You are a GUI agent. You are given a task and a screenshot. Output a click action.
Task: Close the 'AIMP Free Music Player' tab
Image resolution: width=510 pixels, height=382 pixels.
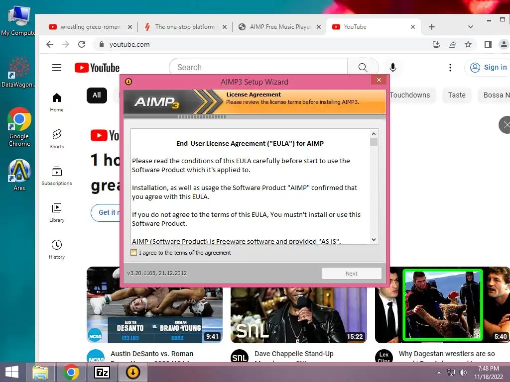(x=319, y=27)
